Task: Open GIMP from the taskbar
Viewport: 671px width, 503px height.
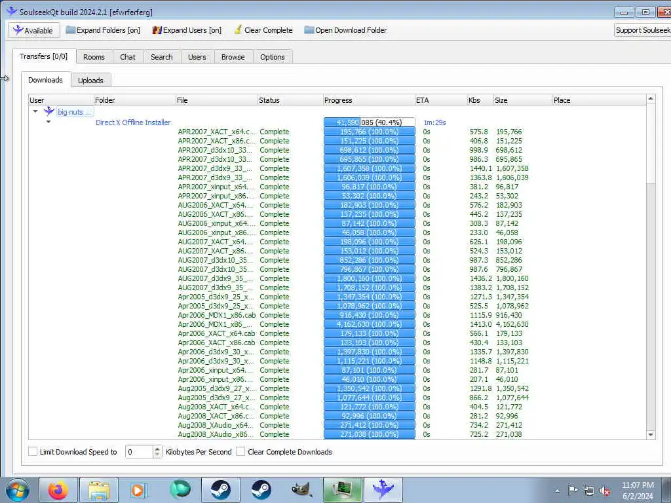Action: (x=301, y=490)
